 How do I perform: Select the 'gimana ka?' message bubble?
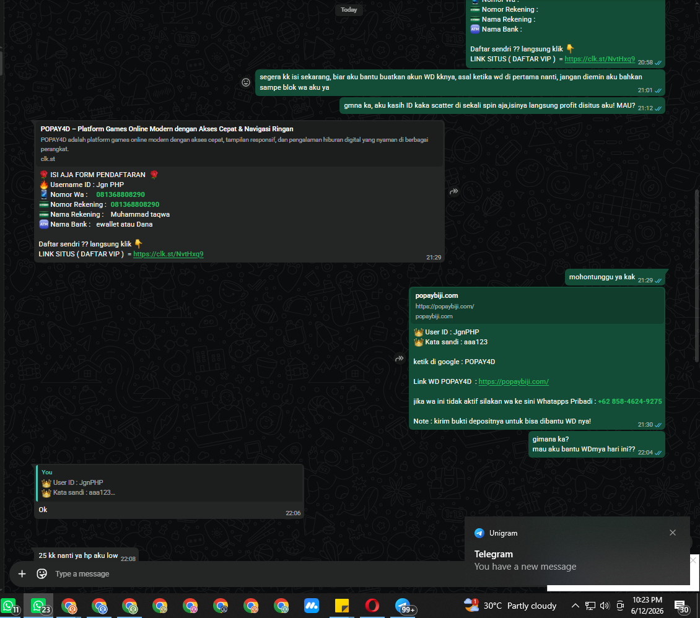click(x=597, y=445)
